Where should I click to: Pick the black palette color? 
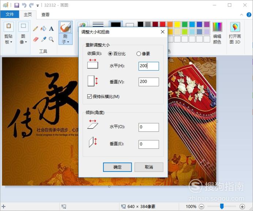[x=140, y=25]
